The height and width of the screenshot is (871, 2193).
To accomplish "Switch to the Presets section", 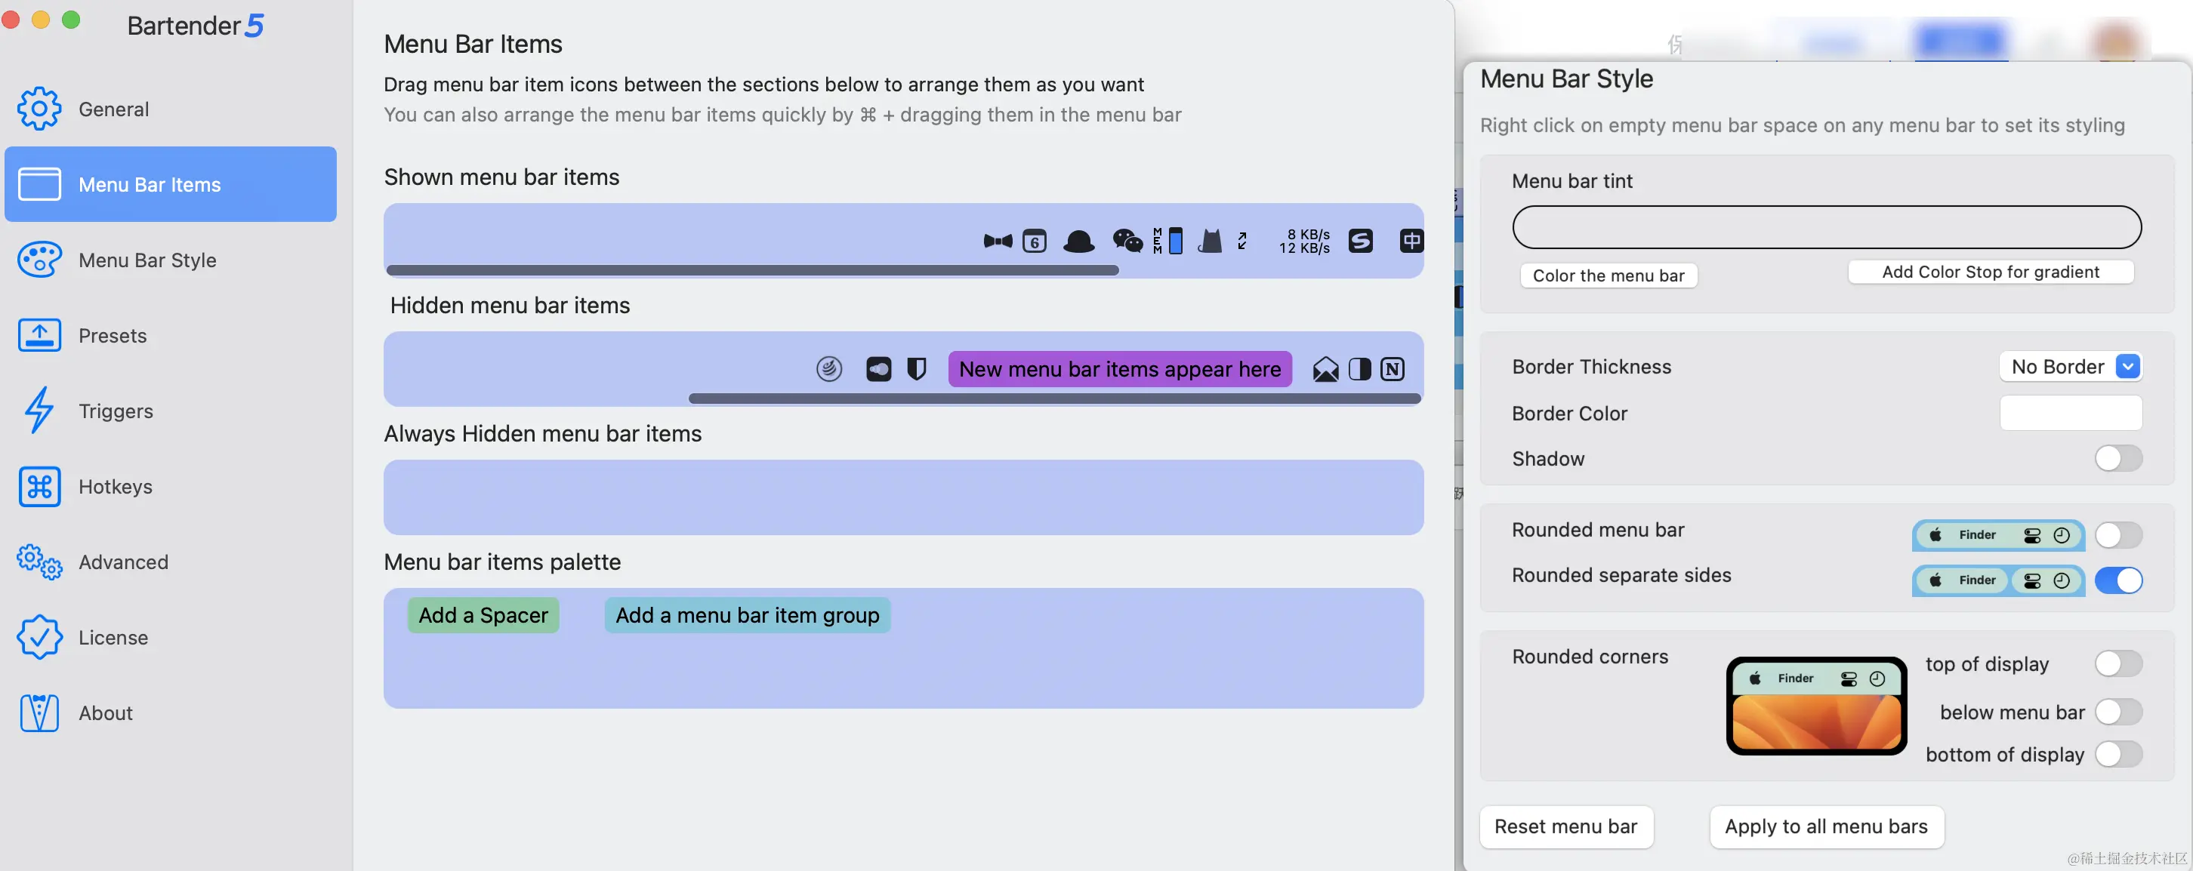I will tap(113, 335).
